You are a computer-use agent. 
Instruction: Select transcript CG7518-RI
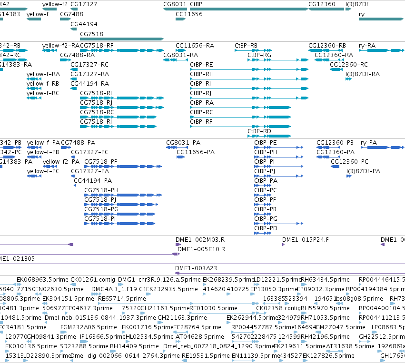point(119,127)
